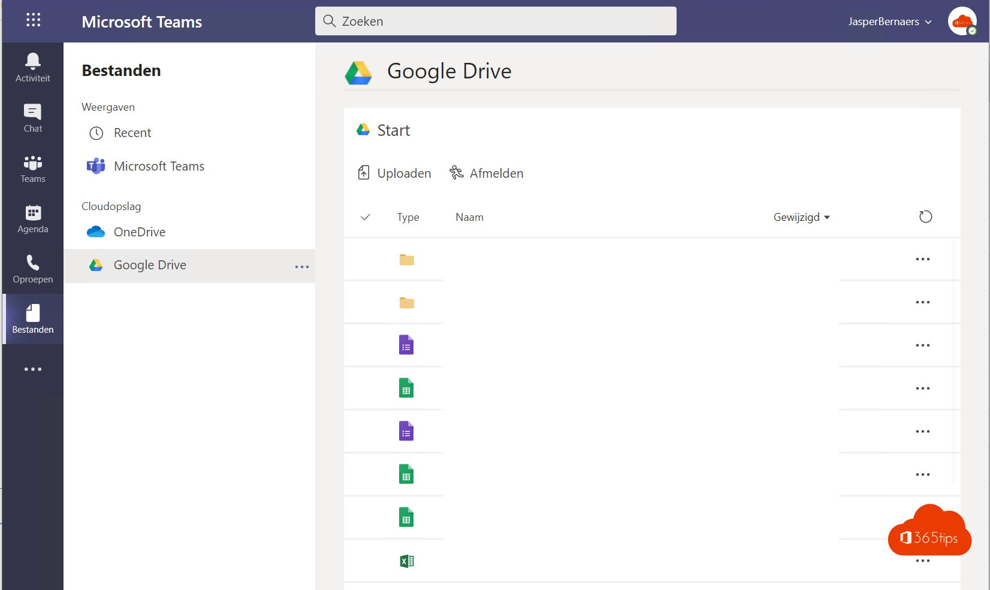Open Google Drive more options ellipsis
The height and width of the screenshot is (590, 990).
pos(302,267)
